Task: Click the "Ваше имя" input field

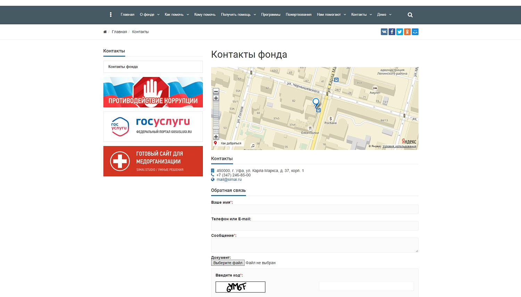Action: (x=315, y=209)
